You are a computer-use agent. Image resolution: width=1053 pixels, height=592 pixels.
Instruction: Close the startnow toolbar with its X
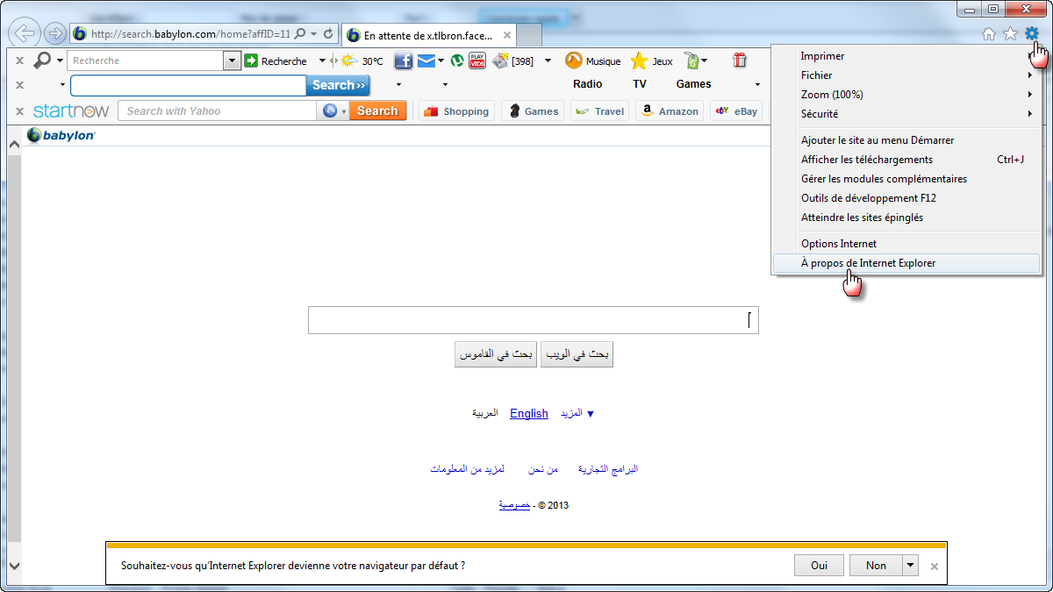click(x=19, y=111)
